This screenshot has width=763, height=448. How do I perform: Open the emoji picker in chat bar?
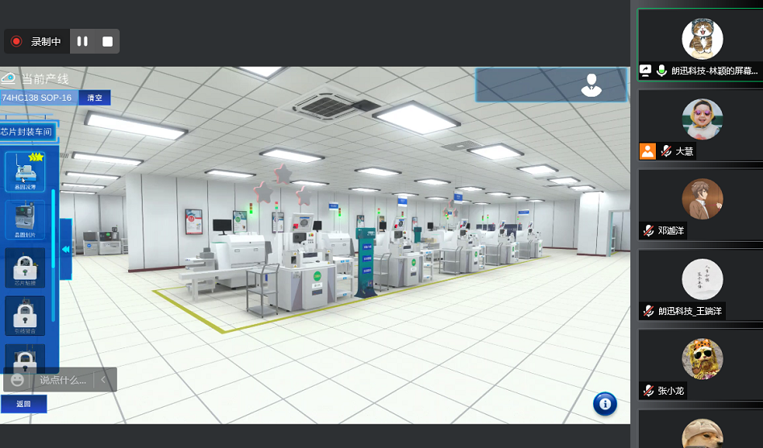(x=18, y=380)
